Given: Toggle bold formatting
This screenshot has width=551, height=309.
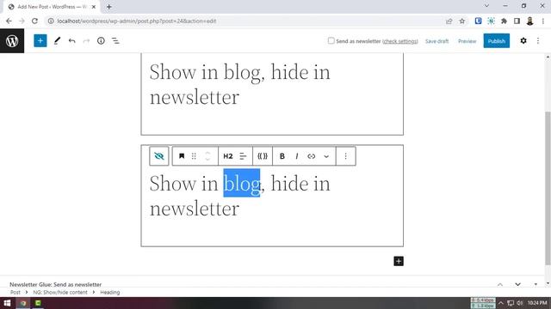Looking at the screenshot, I should [282, 156].
